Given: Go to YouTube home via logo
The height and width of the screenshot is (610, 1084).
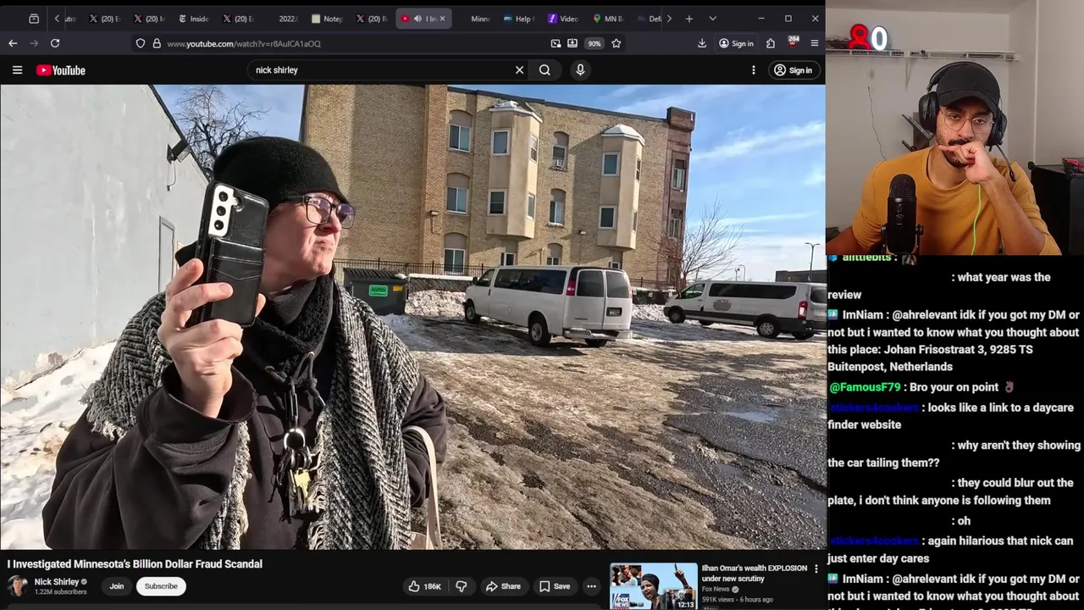Looking at the screenshot, I should (61, 70).
